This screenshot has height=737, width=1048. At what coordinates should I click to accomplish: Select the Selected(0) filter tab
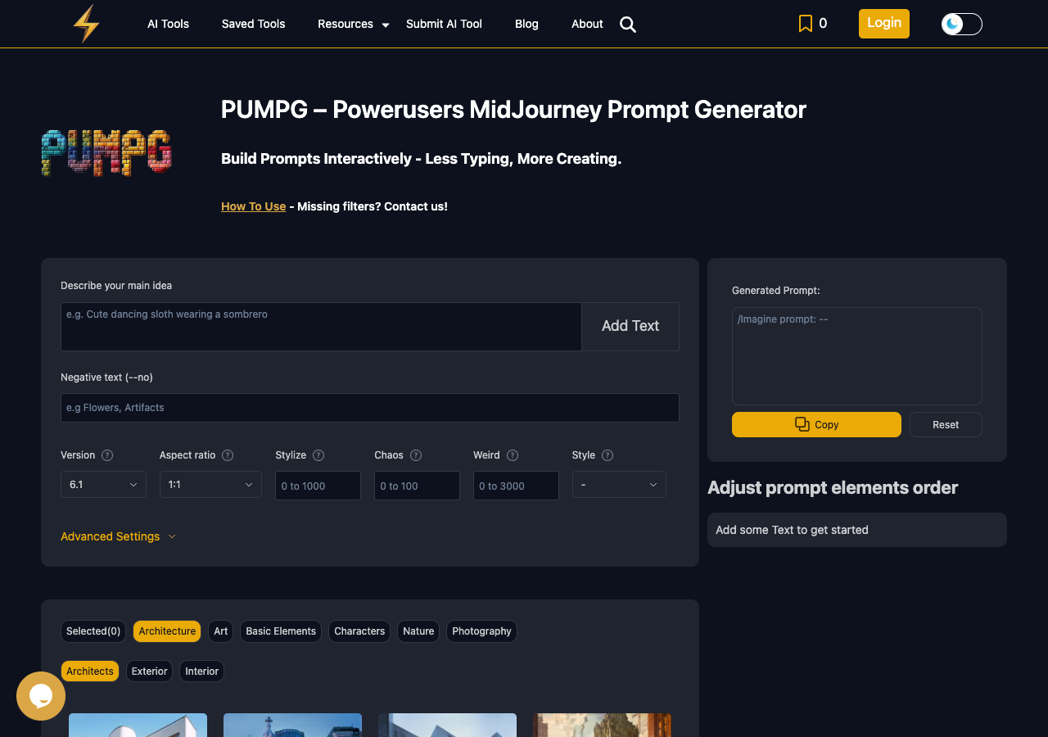93,631
